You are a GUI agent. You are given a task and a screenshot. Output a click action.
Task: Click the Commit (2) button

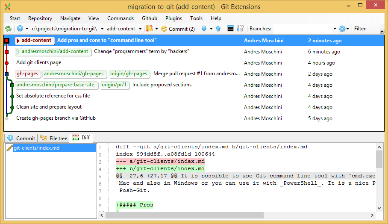coord(178,29)
